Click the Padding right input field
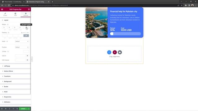This screenshot has width=198, height=111. coord(10,36)
